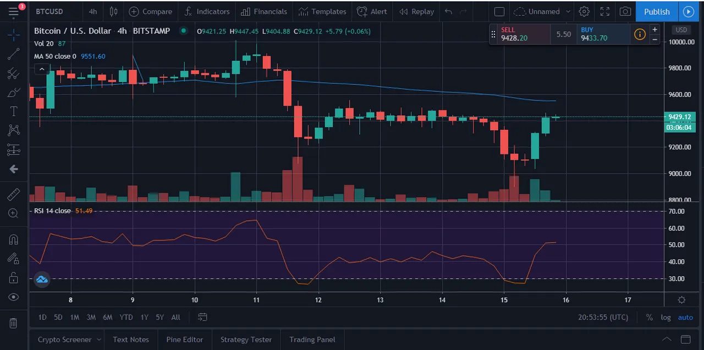Viewport: 704px width, 350px height.
Task: Select the 5Y date range
Action: [159, 317]
